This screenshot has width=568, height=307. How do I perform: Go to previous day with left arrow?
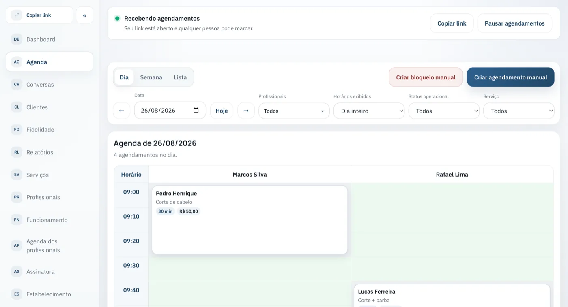coord(121,111)
